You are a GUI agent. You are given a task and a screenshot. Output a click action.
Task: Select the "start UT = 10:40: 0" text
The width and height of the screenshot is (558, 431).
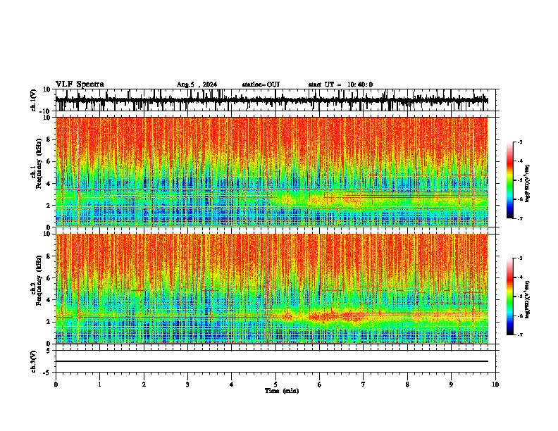pos(340,85)
